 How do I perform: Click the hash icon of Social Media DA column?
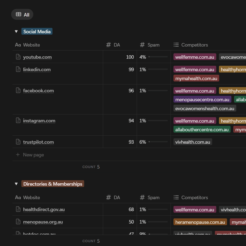(x=109, y=45)
